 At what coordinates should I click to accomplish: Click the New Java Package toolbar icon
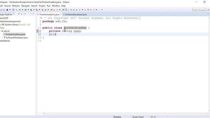43,10
